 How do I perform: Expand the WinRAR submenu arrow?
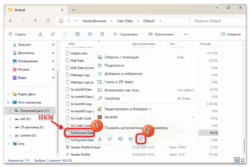(193, 117)
